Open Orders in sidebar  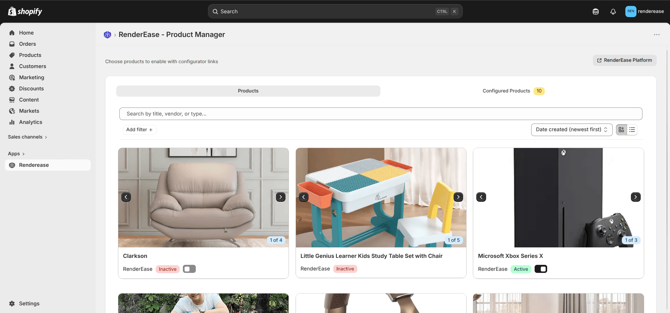[x=48, y=44]
